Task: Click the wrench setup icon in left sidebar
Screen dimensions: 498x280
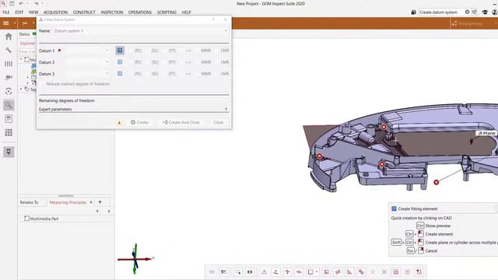Action: coord(9,50)
